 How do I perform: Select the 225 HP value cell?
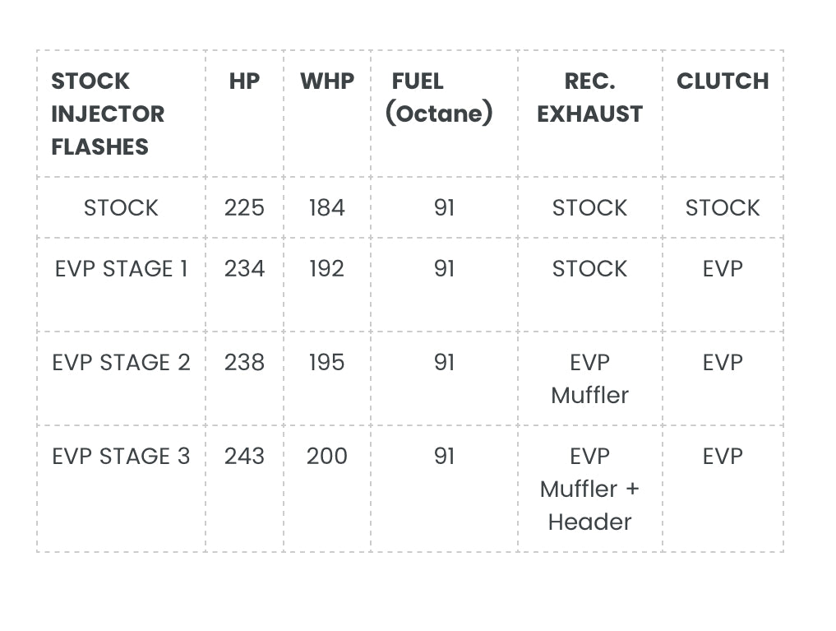point(244,207)
